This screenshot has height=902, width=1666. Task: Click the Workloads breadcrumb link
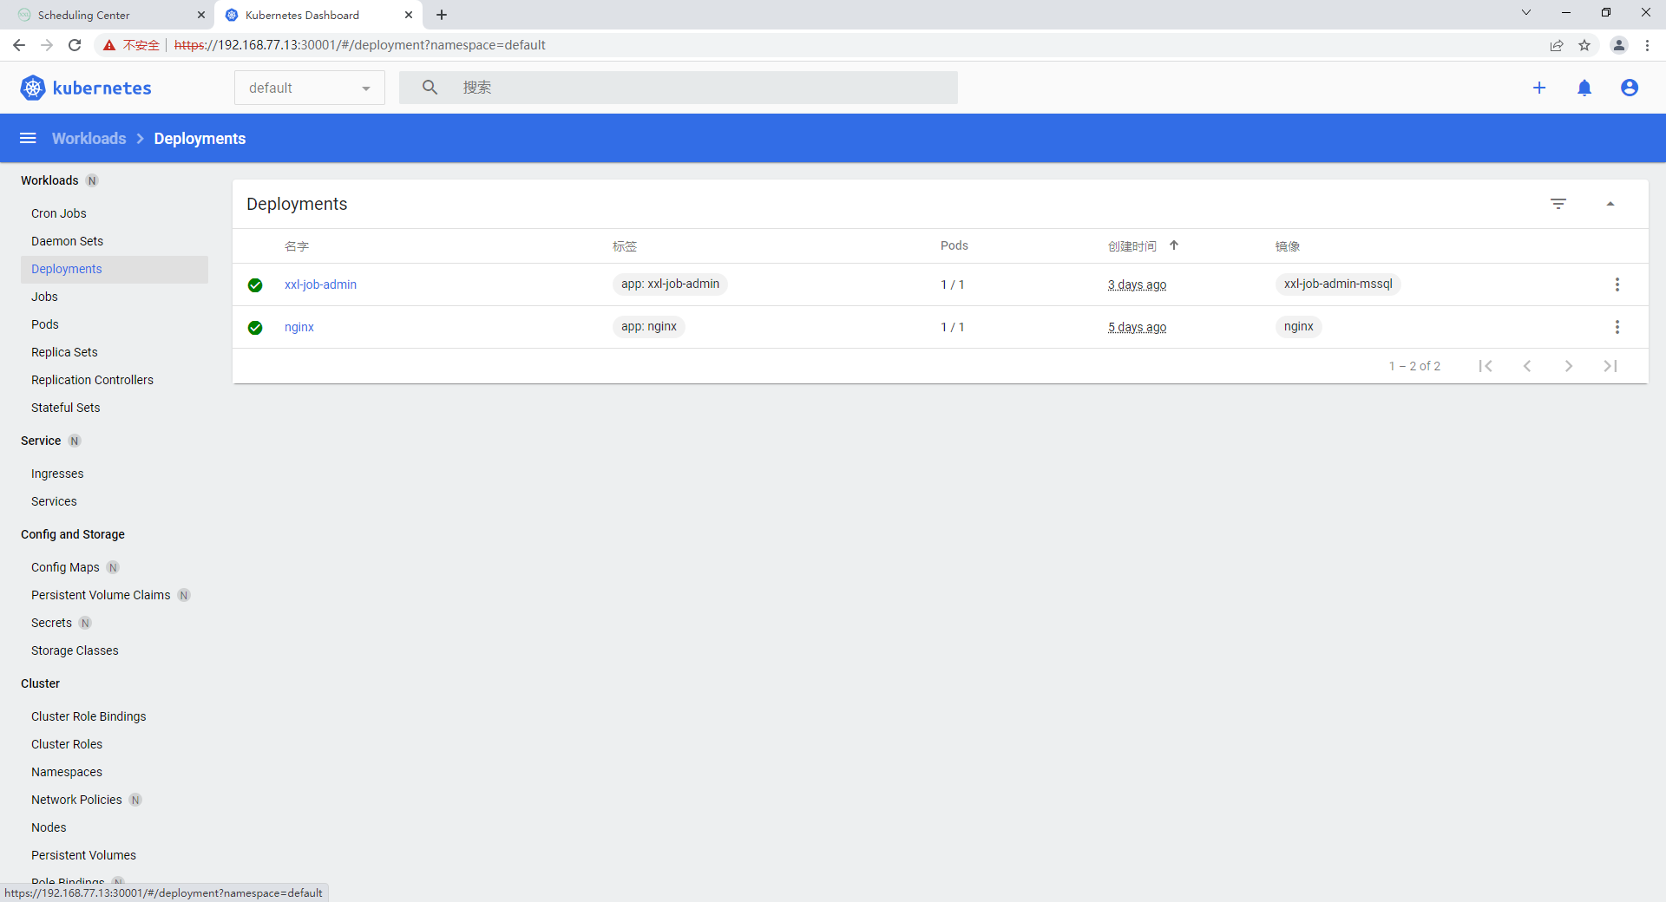[x=89, y=139]
